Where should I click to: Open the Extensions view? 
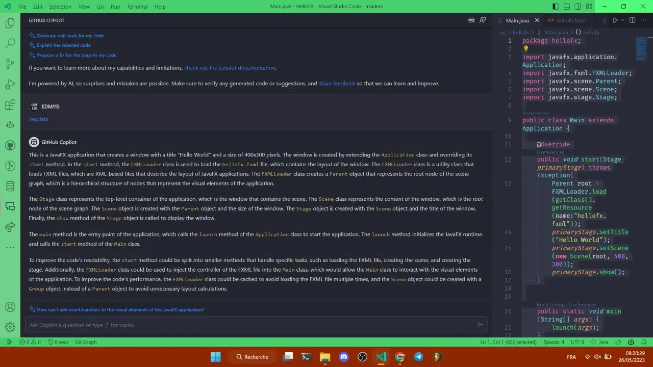tap(10, 104)
